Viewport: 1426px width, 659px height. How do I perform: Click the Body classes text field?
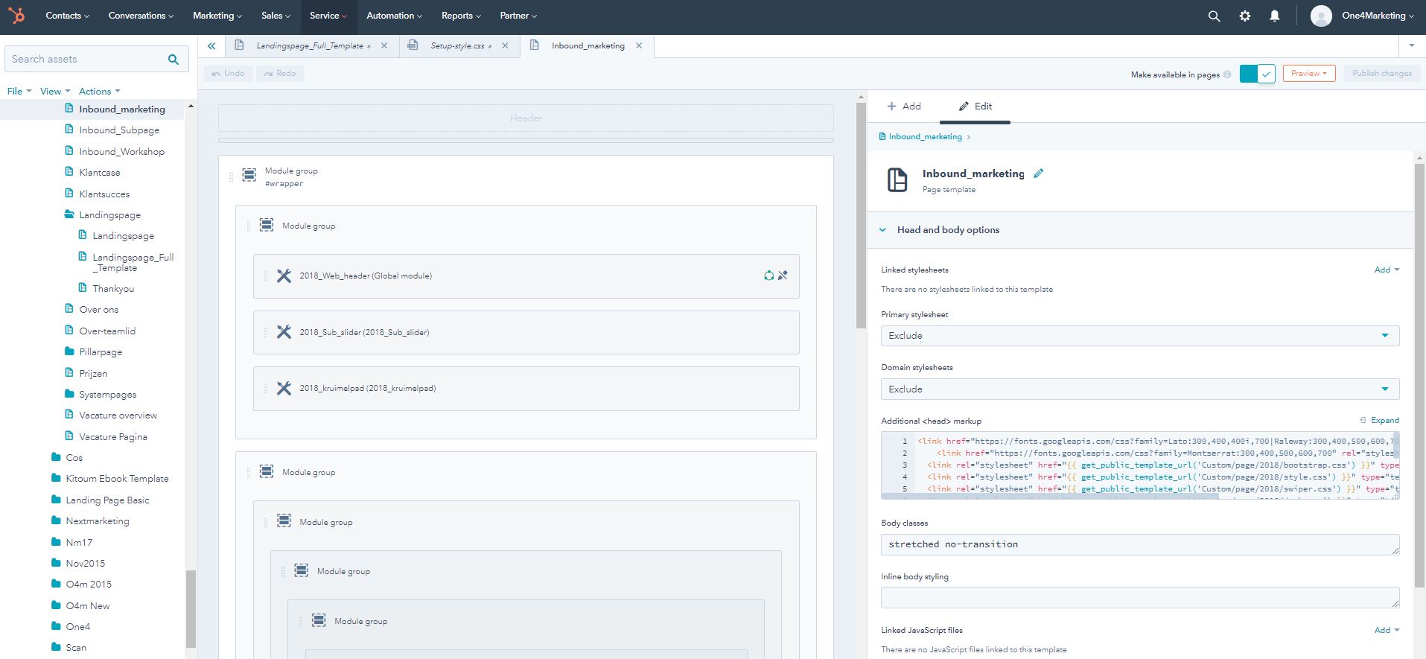click(1140, 544)
